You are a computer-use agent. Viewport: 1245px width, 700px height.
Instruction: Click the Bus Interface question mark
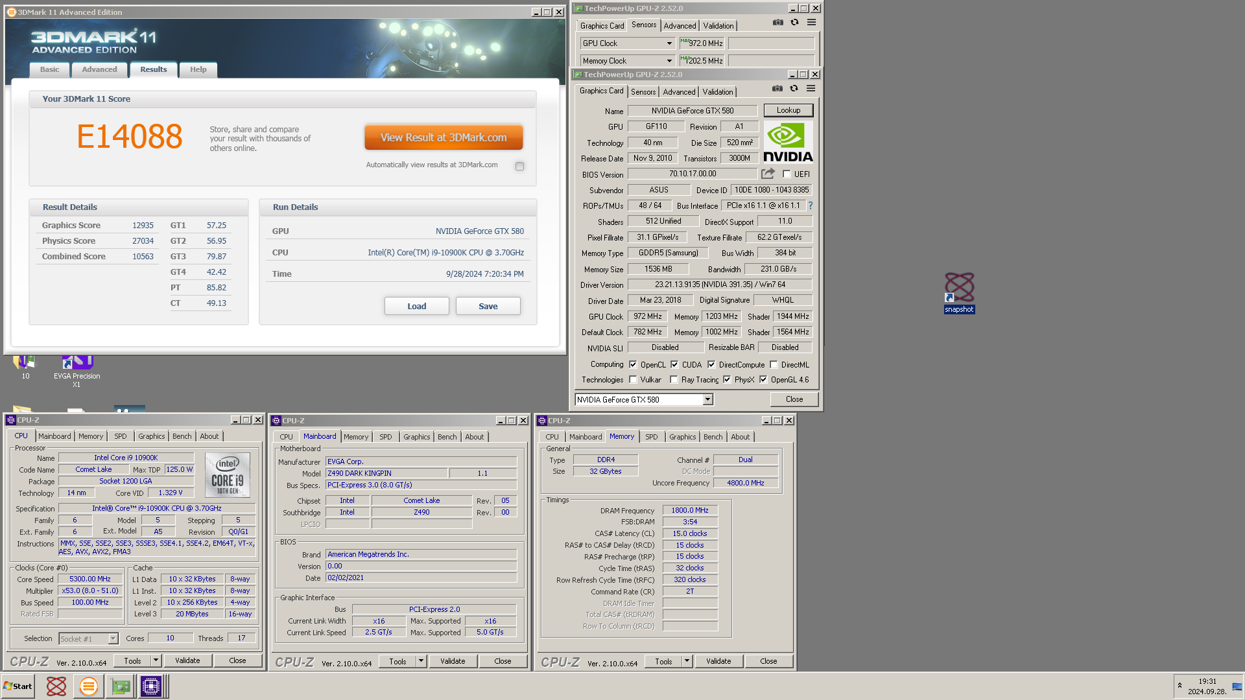(x=810, y=205)
